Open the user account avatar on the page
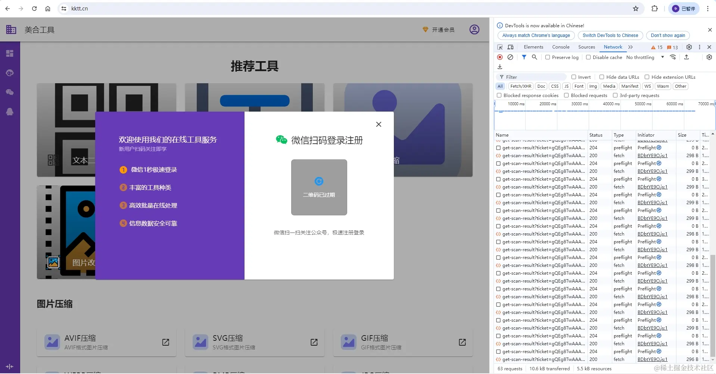The image size is (716, 374). pos(474,29)
